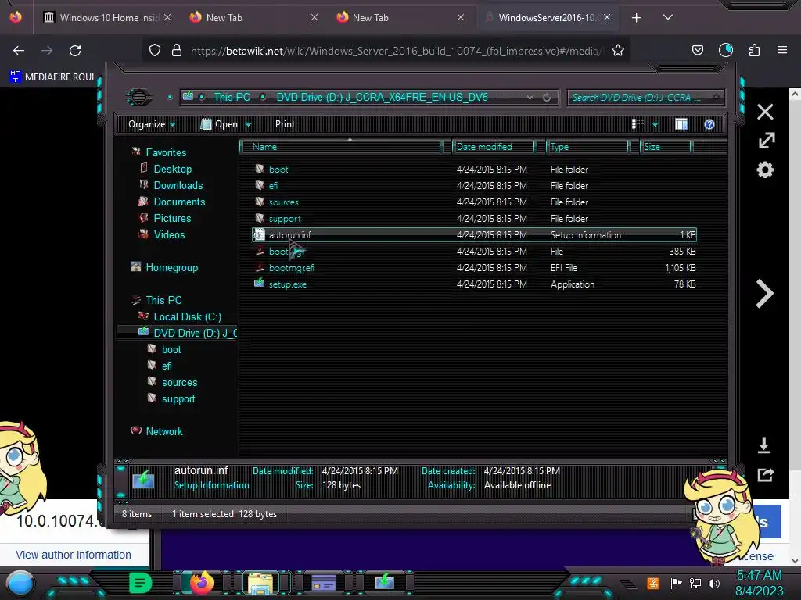The image size is (801, 600).
Task: Download the original image file
Action: [x=763, y=445]
